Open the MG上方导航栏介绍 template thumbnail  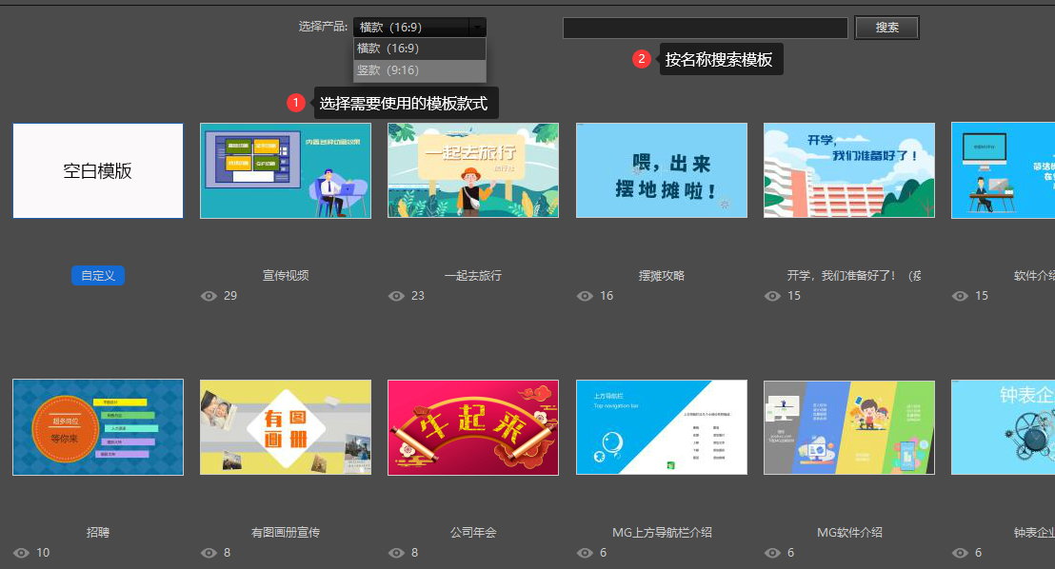[662, 427]
